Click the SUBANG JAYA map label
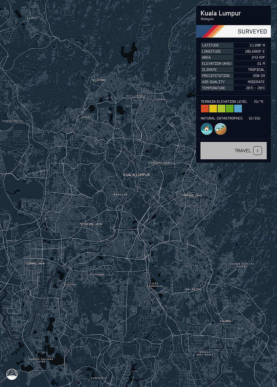Image resolution: width=277 pixels, height=387 pixels. (x=35, y=264)
